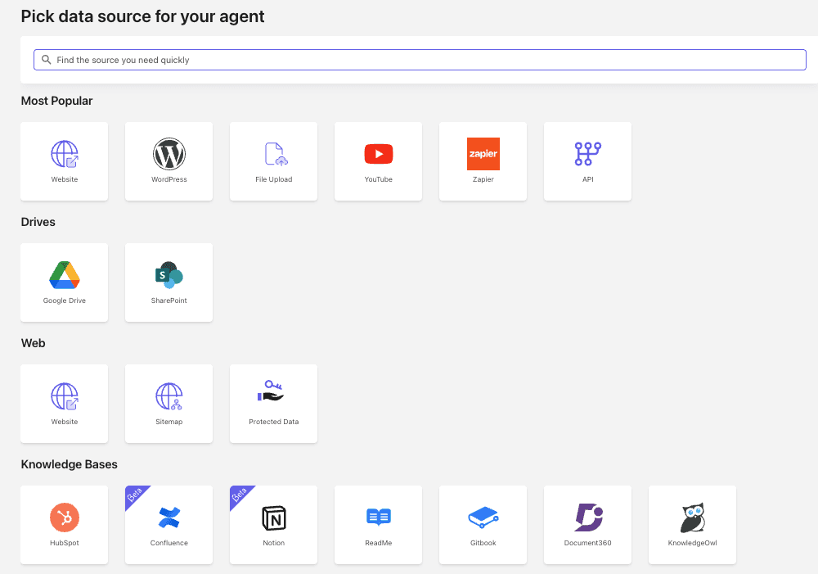Open the Document360 source card
Screen dimensions: 818x574
(587, 525)
